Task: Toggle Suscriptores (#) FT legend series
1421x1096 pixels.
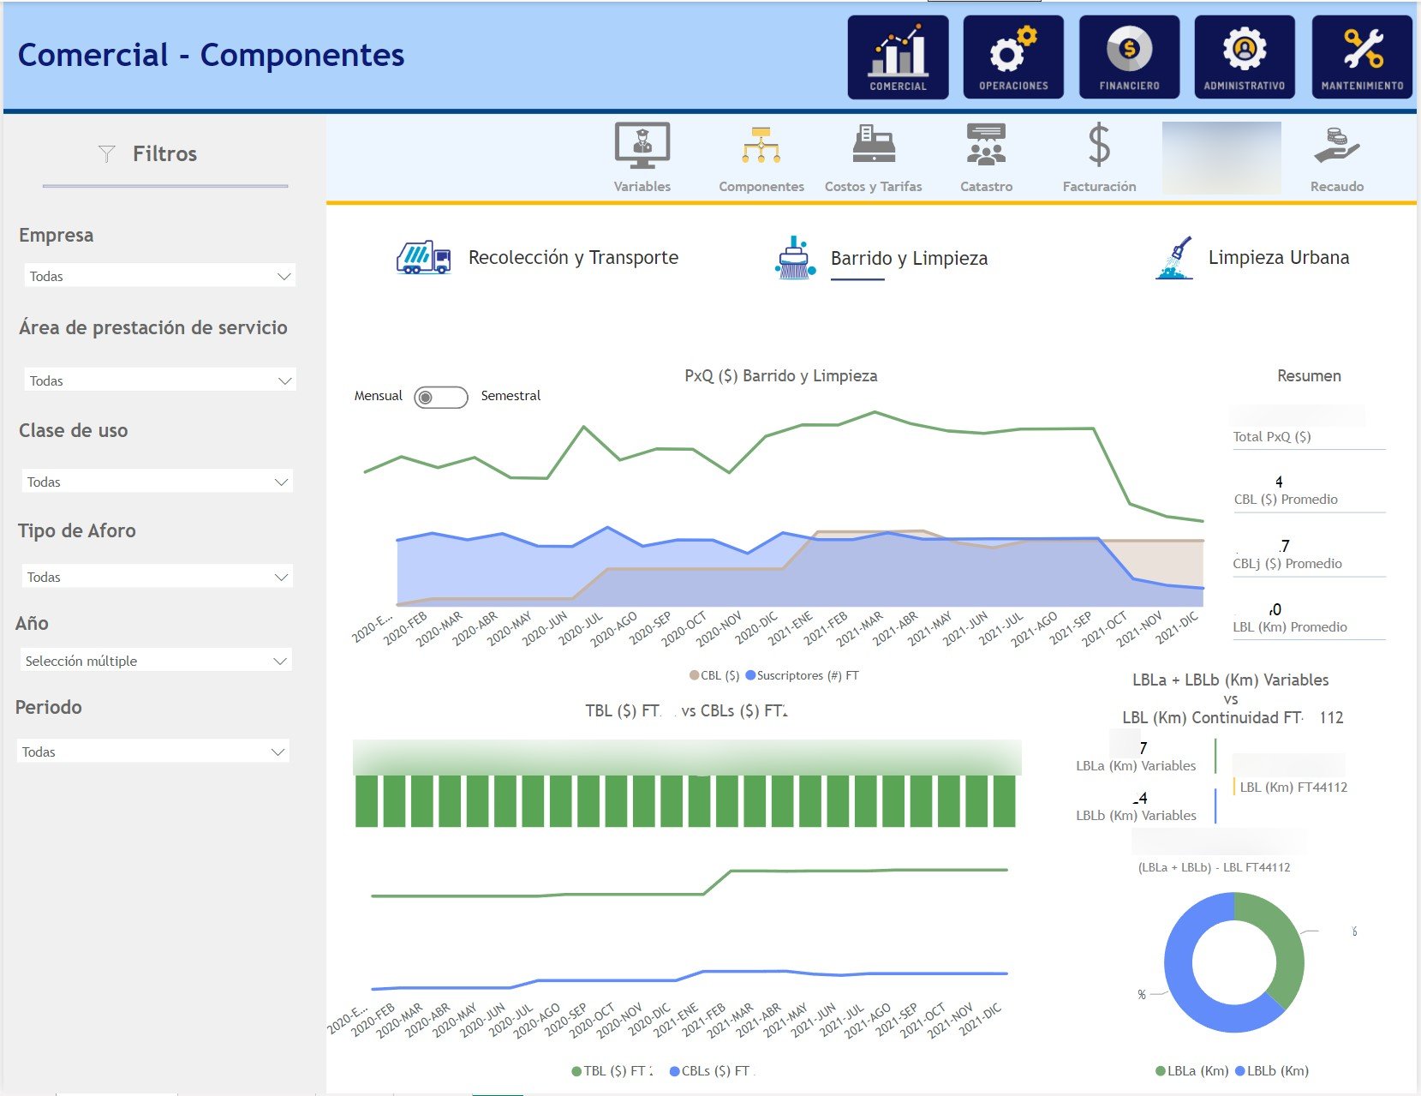Action: (802, 675)
